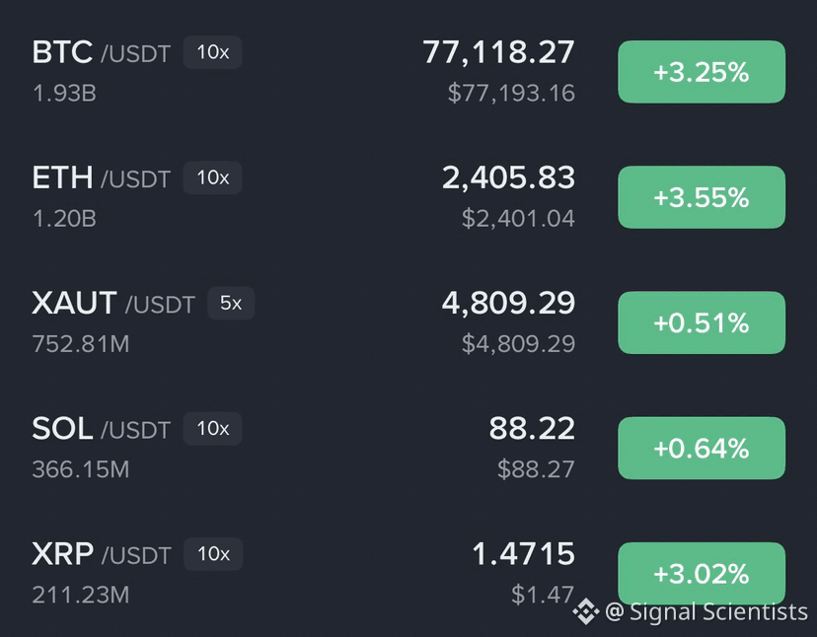Select the BTC 10x leverage badge

212,52
